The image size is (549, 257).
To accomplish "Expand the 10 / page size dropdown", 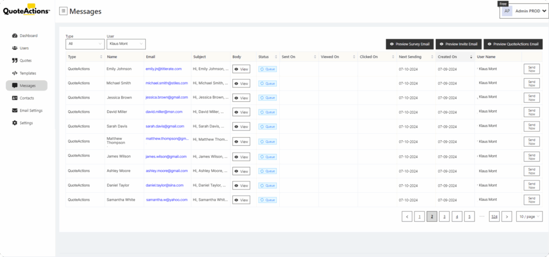I will tap(529, 217).
